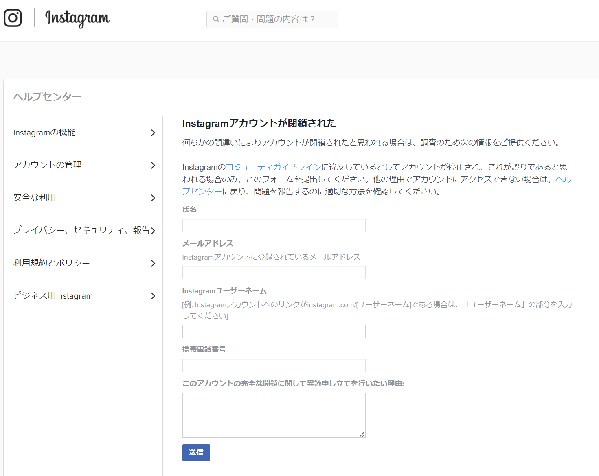
Task: Click the magnifying glass search icon
Action: tap(216, 19)
